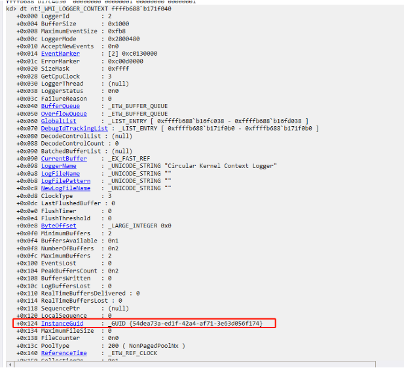This screenshot has width=404, height=370.
Task: Click the dt nt!_WMI_LOGGER_CONTEXT command line
Action: 88,8
